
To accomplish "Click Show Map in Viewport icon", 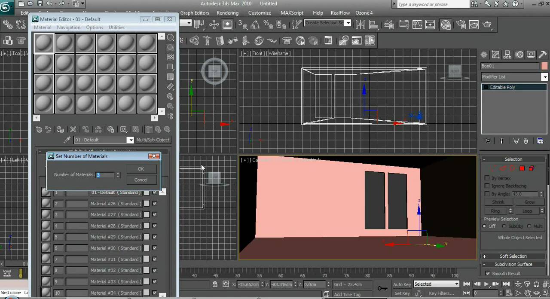I will pos(135,129).
